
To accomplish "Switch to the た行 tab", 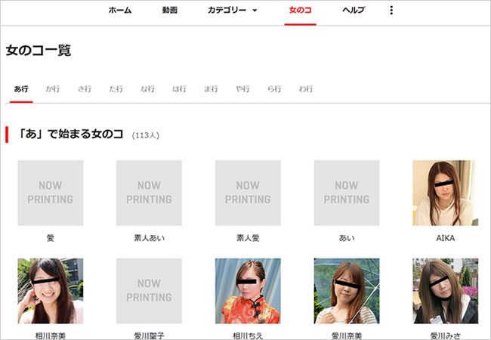I will pyautogui.click(x=116, y=89).
